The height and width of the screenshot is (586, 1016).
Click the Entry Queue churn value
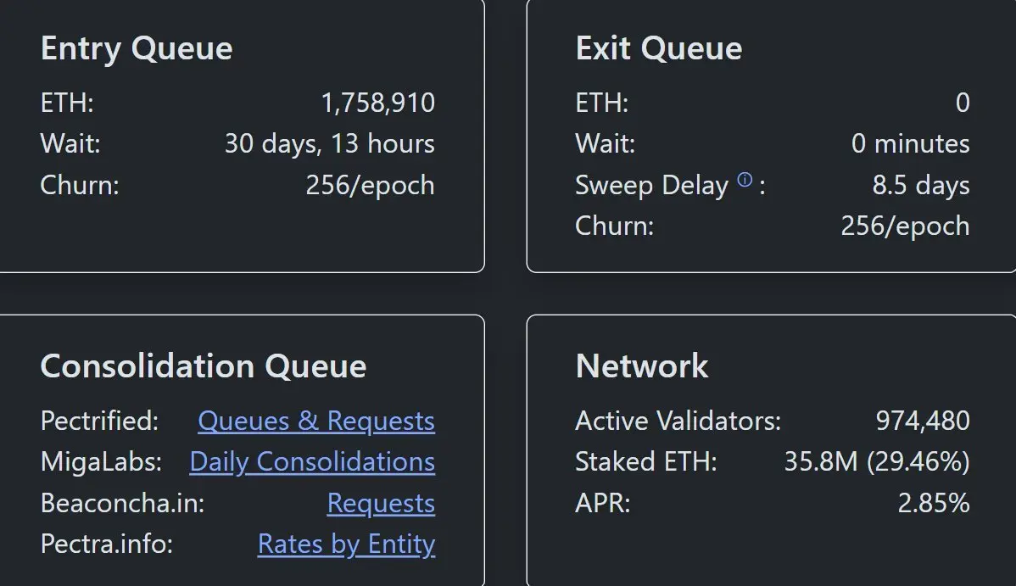coord(370,185)
